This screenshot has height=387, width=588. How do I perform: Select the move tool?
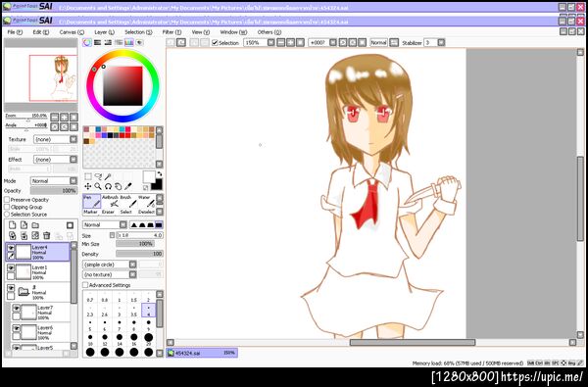pyautogui.click(x=88, y=186)
